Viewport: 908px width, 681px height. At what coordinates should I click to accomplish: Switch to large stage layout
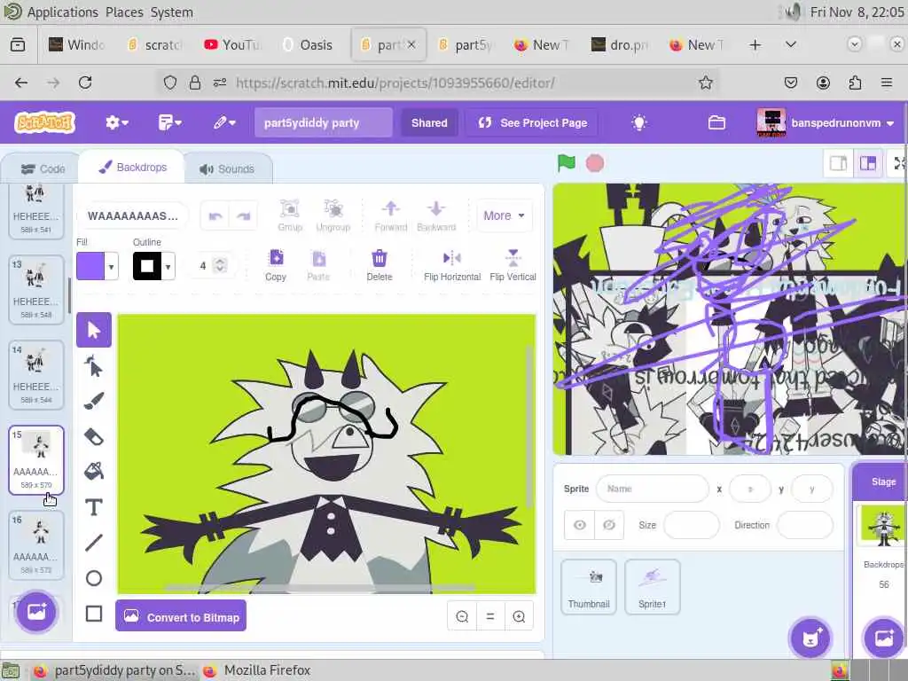pos(867,164)
